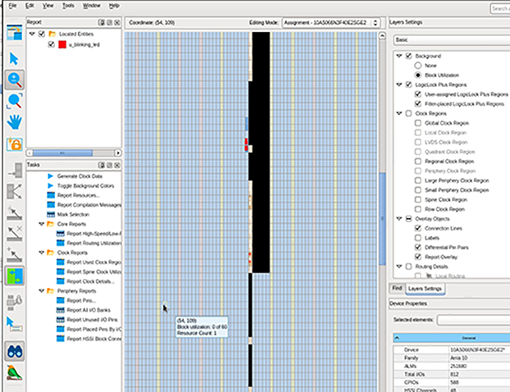Click the red u_blinking_led color swatch

point(61,43)
